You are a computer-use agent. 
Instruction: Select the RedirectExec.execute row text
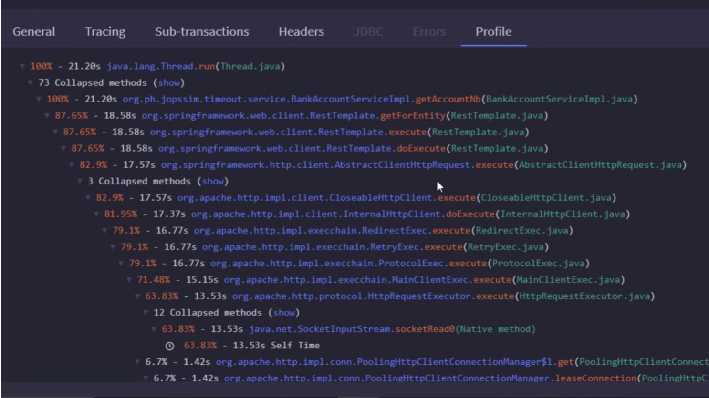pos(343,231)
